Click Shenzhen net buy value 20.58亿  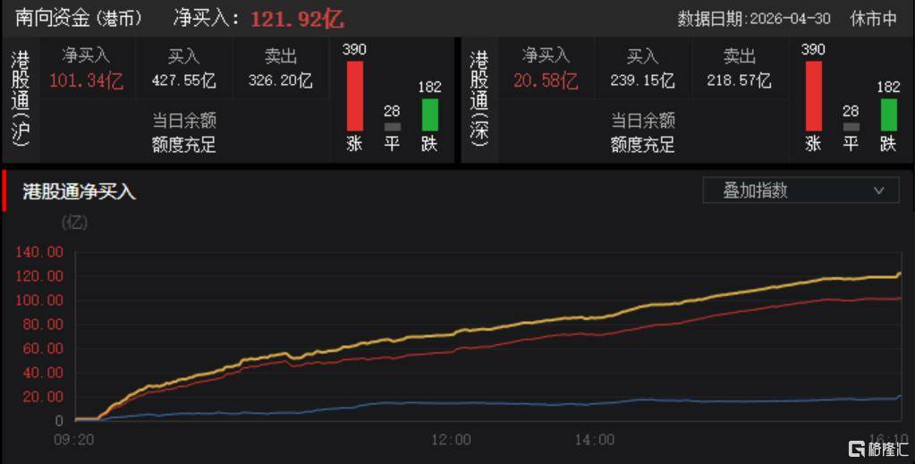[546, 80]
